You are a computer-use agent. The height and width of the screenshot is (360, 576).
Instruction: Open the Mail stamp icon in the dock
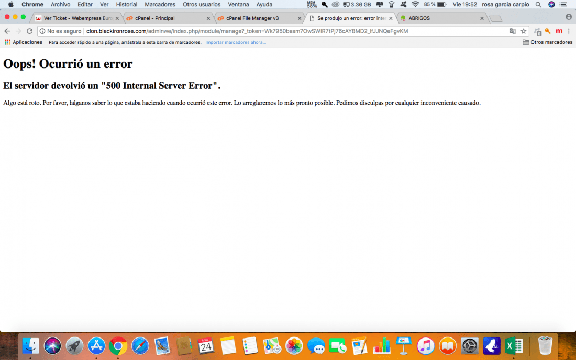162,346
